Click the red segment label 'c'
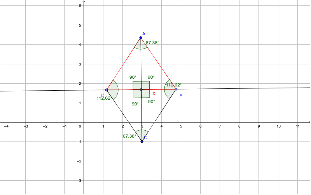 pyautogui.click(x=154, y=93)
